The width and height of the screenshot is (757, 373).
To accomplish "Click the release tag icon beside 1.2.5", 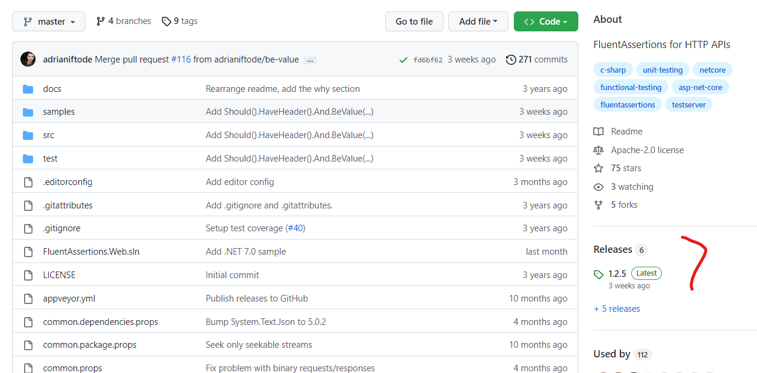I will coord(599,273).
